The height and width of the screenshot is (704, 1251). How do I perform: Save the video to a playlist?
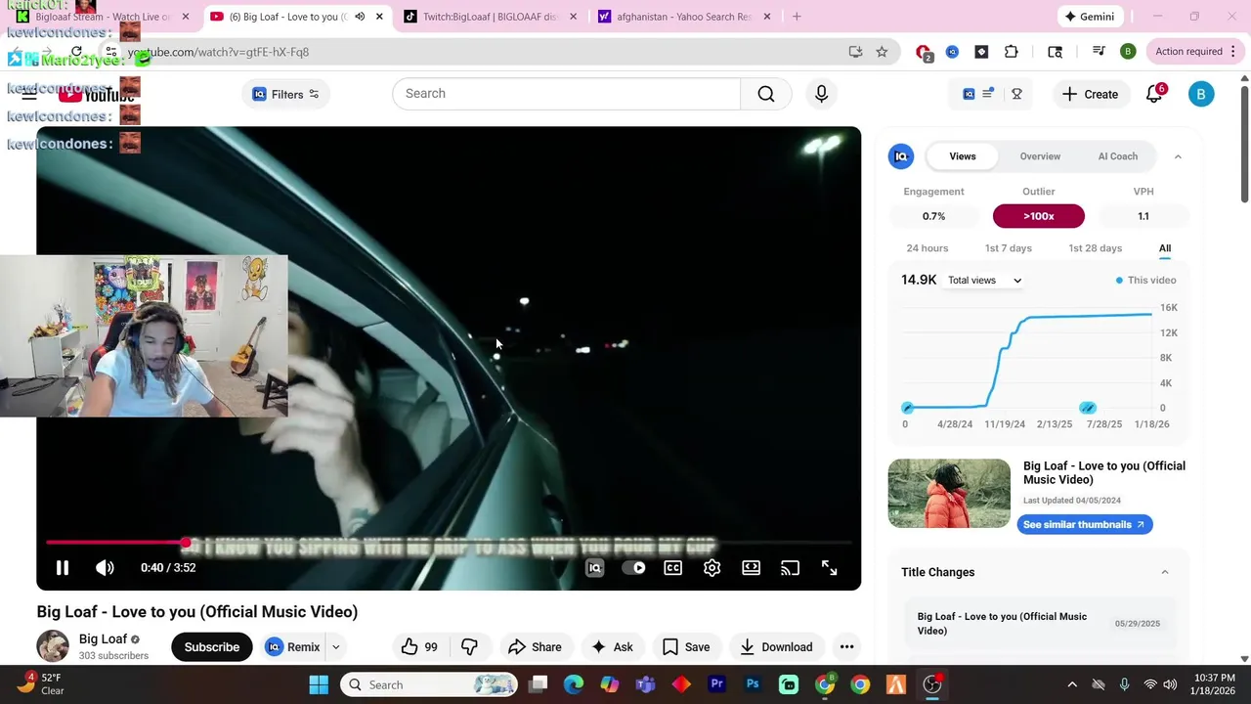coord(685,646)
